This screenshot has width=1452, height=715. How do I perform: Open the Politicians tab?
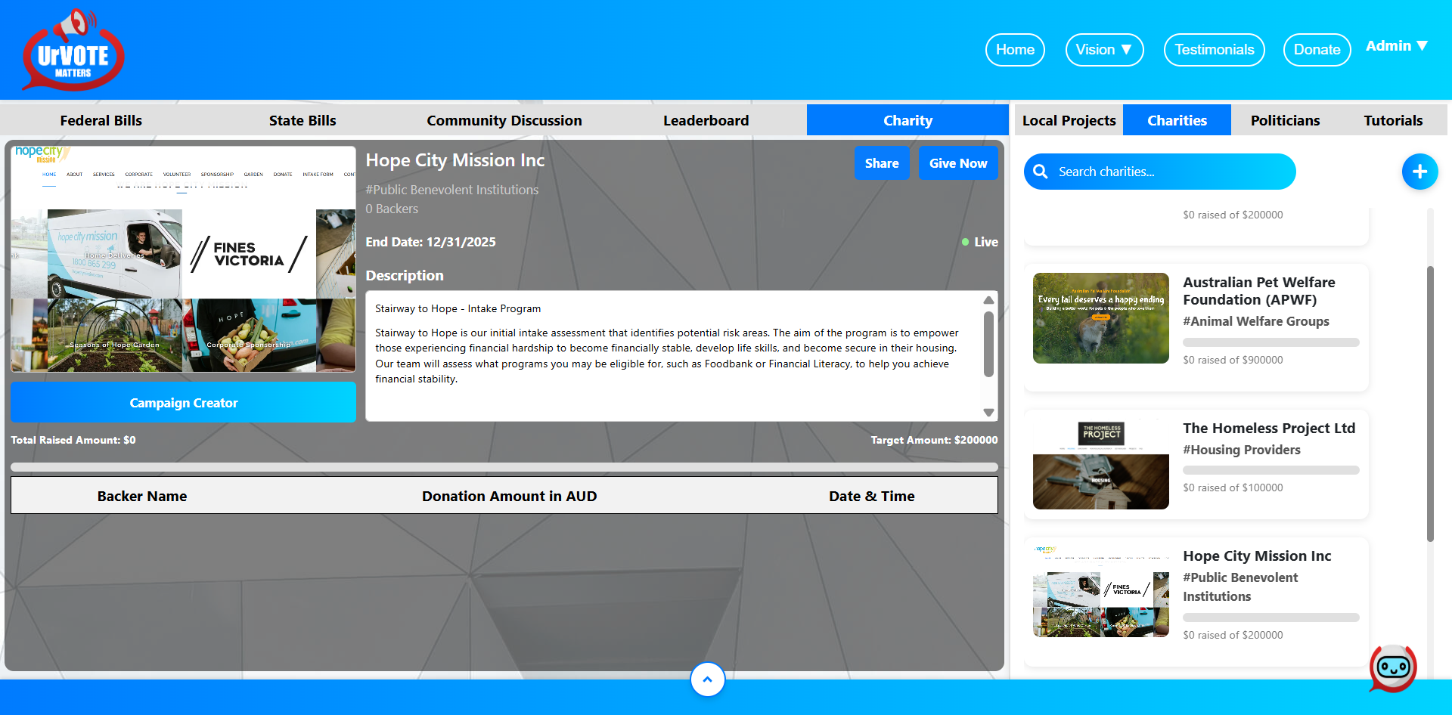coord(1285,120)
